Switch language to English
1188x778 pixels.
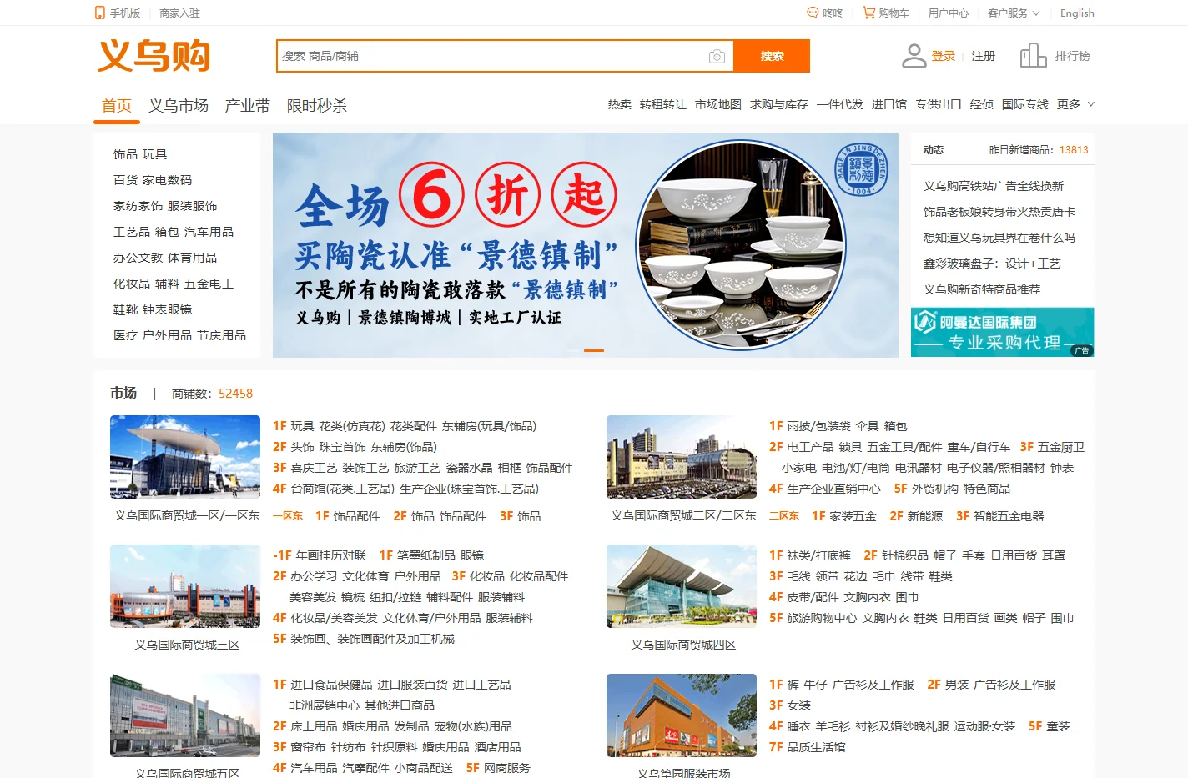(x=1077, y=13)
